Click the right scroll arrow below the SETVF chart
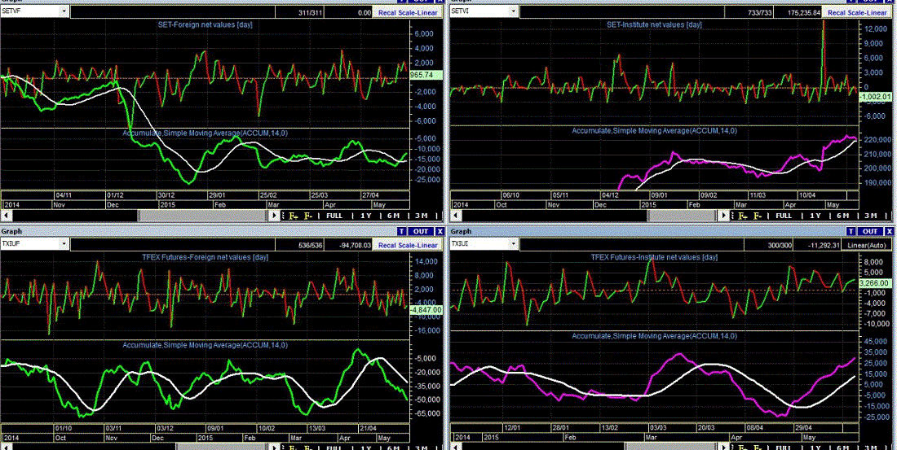897x450 pixels. pos(273,216)
